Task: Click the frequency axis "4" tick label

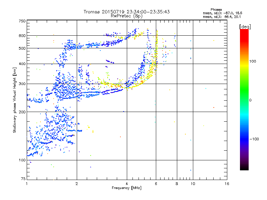Action: pyautogui.click(x=127, y=184)
